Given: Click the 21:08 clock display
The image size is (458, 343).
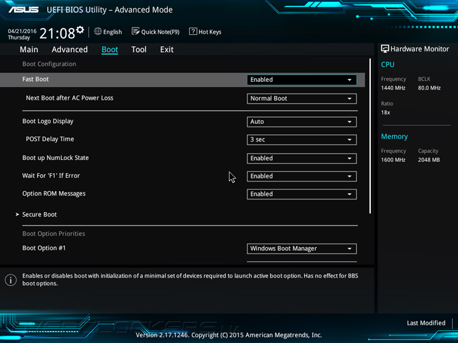Looking at the screenshot, I should pos(57,33).
